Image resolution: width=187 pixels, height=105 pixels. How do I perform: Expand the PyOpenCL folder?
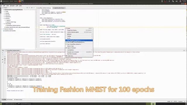(3, 17)
